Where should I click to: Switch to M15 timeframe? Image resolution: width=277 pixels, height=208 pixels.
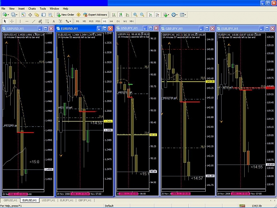click(91, 21)
